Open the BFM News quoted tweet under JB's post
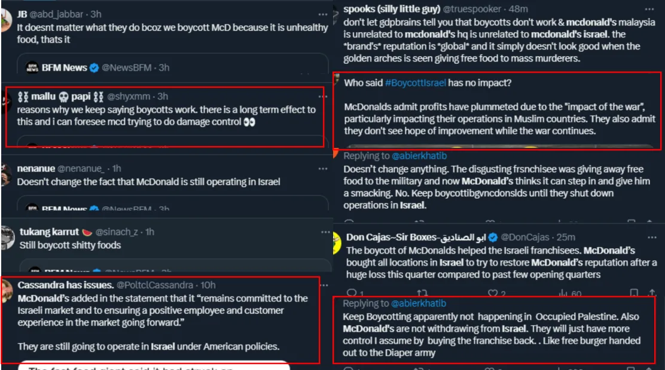665x370 pixels. pyautogui.click(x=172, y=67)
